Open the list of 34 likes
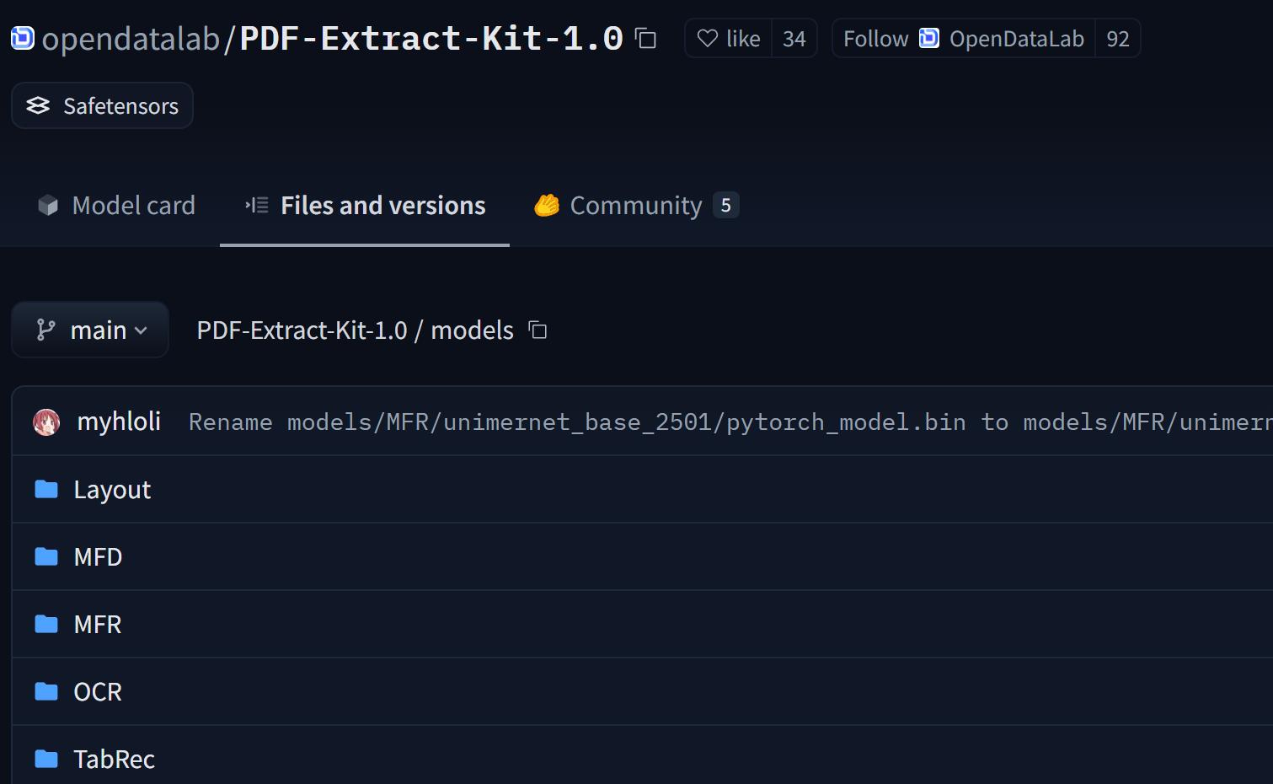 794,39
